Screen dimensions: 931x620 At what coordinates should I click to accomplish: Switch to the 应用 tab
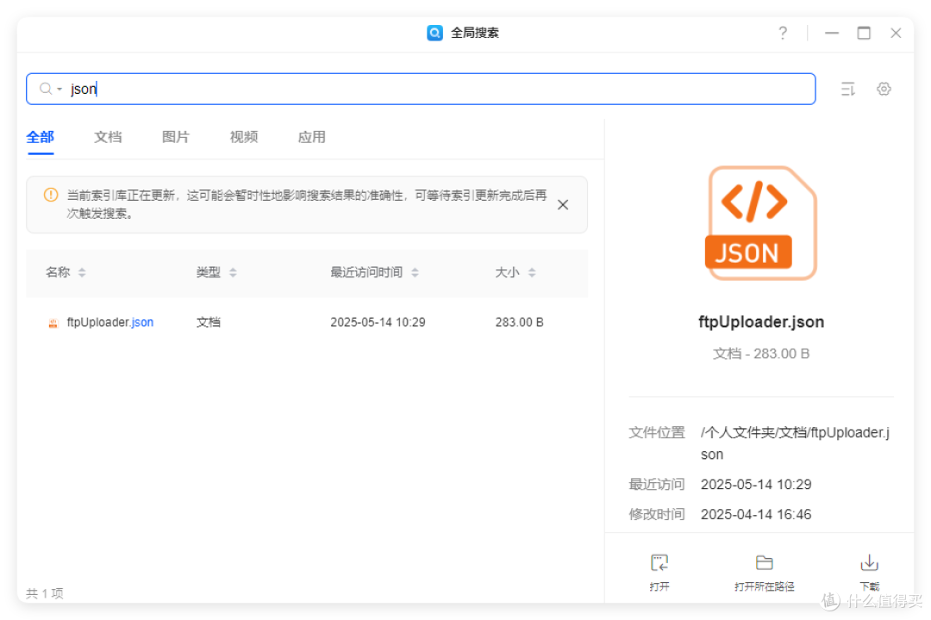[312, 138]
